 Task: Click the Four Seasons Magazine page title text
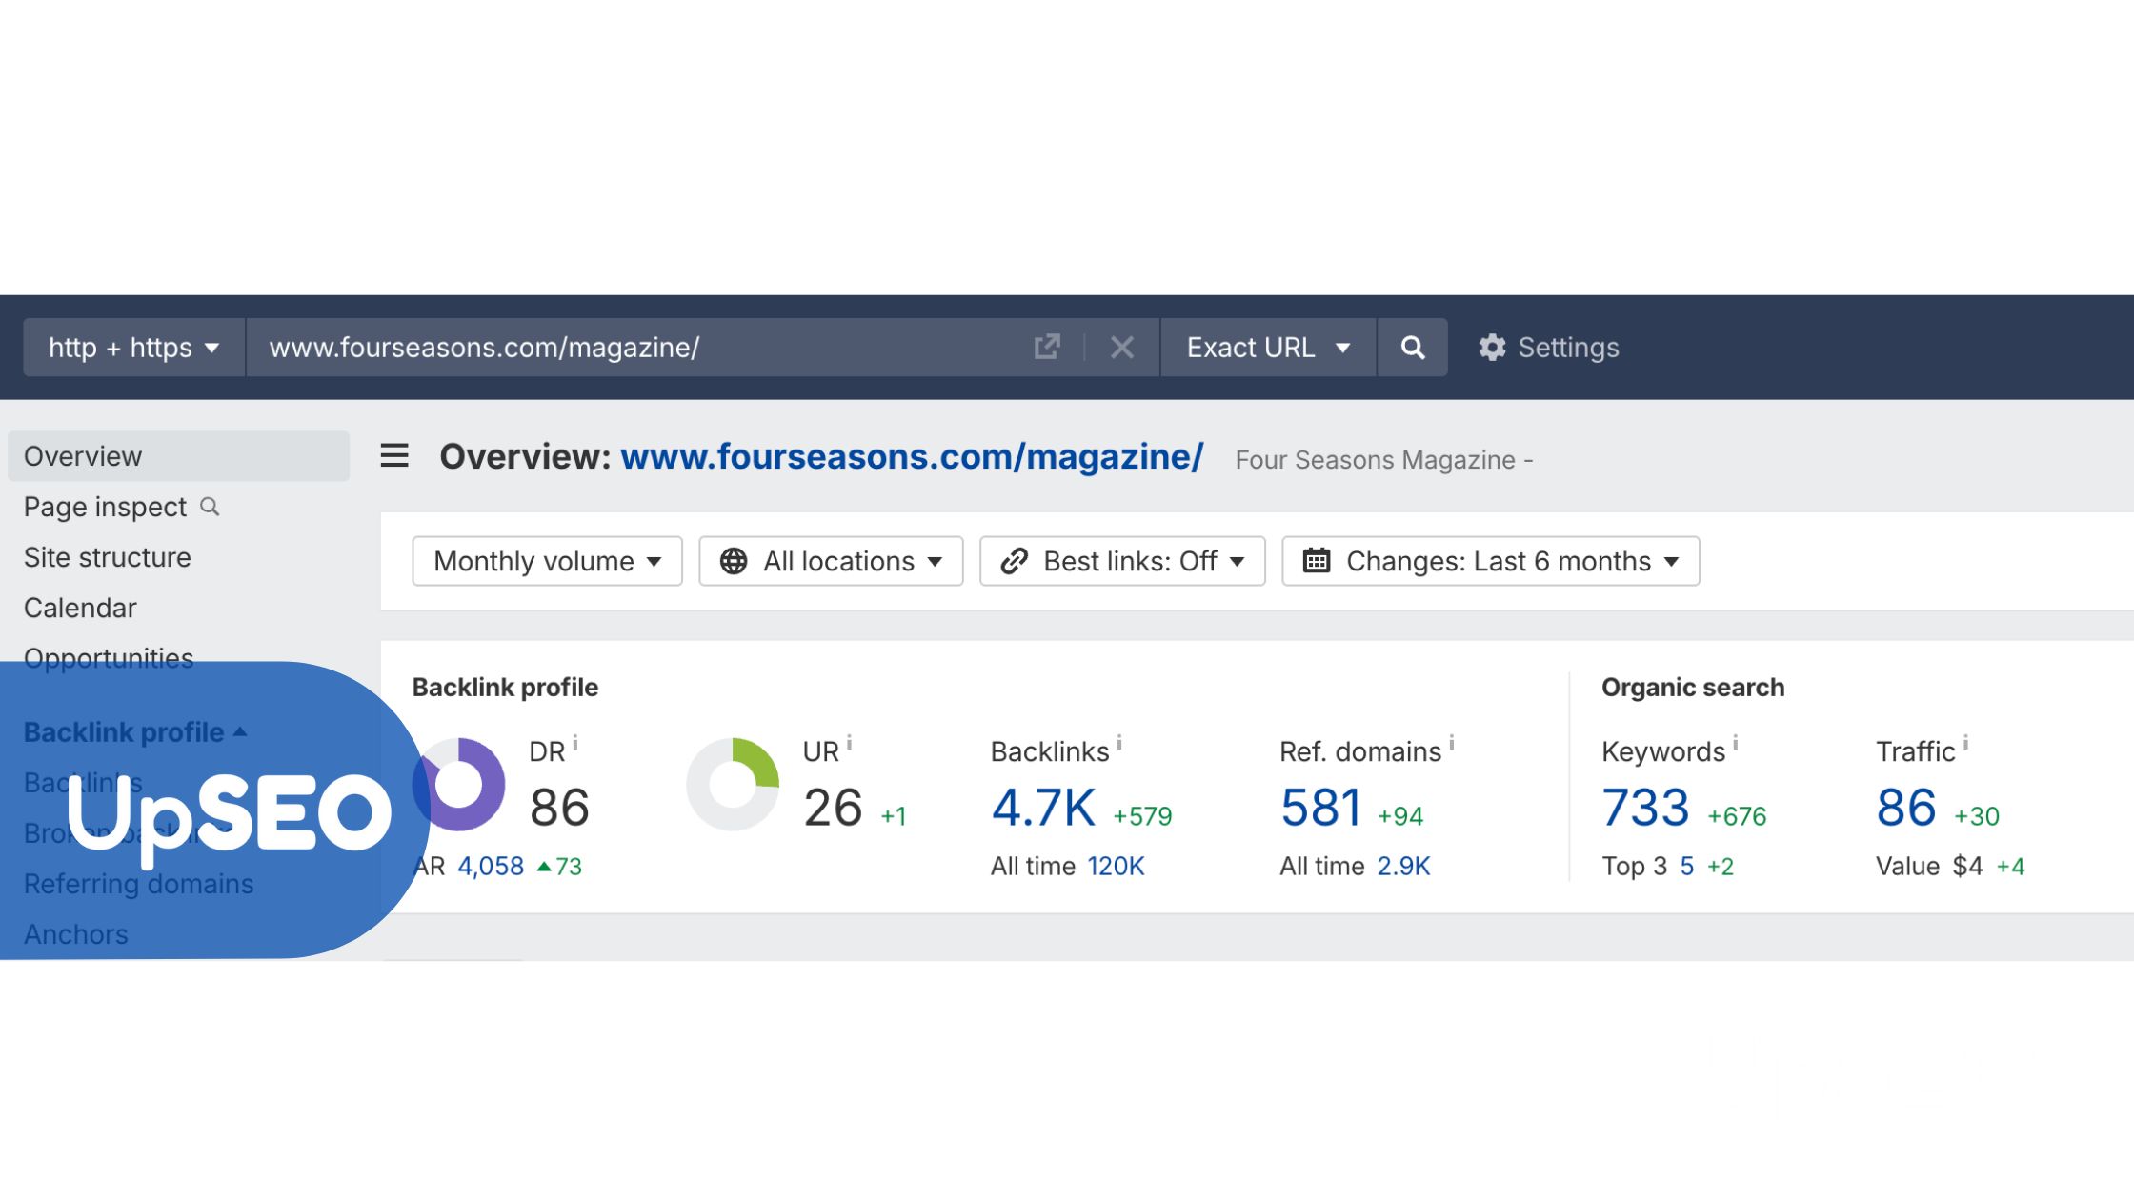1383,460
